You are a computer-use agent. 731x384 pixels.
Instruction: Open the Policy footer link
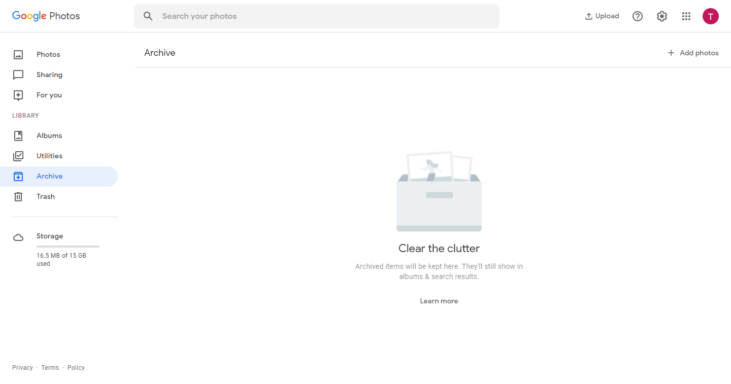76,368
